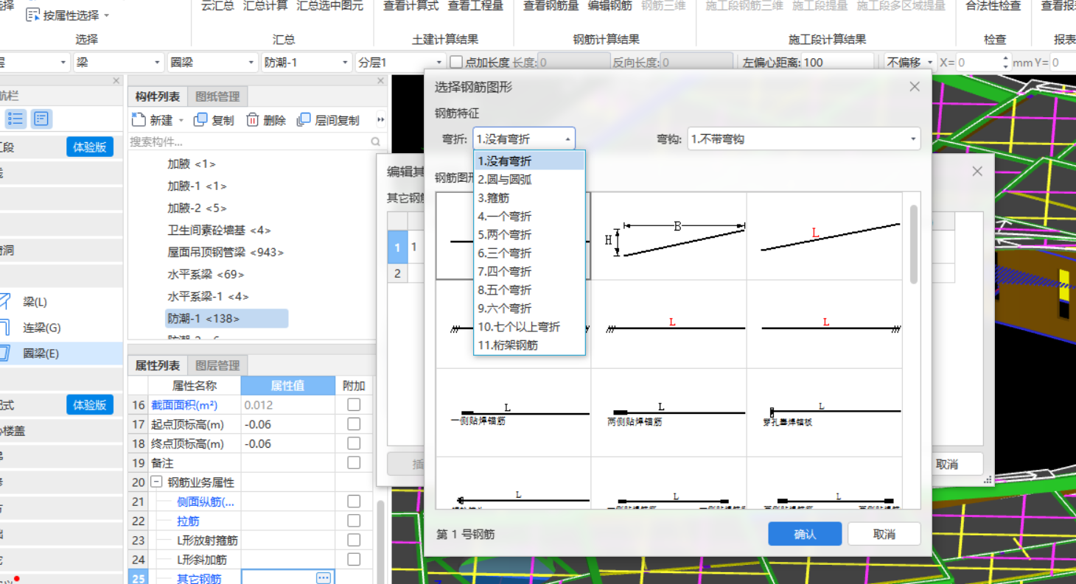Close the navigation panel with its X
The height and width of the screenshot is (584, 1076).
pos(116,80)
